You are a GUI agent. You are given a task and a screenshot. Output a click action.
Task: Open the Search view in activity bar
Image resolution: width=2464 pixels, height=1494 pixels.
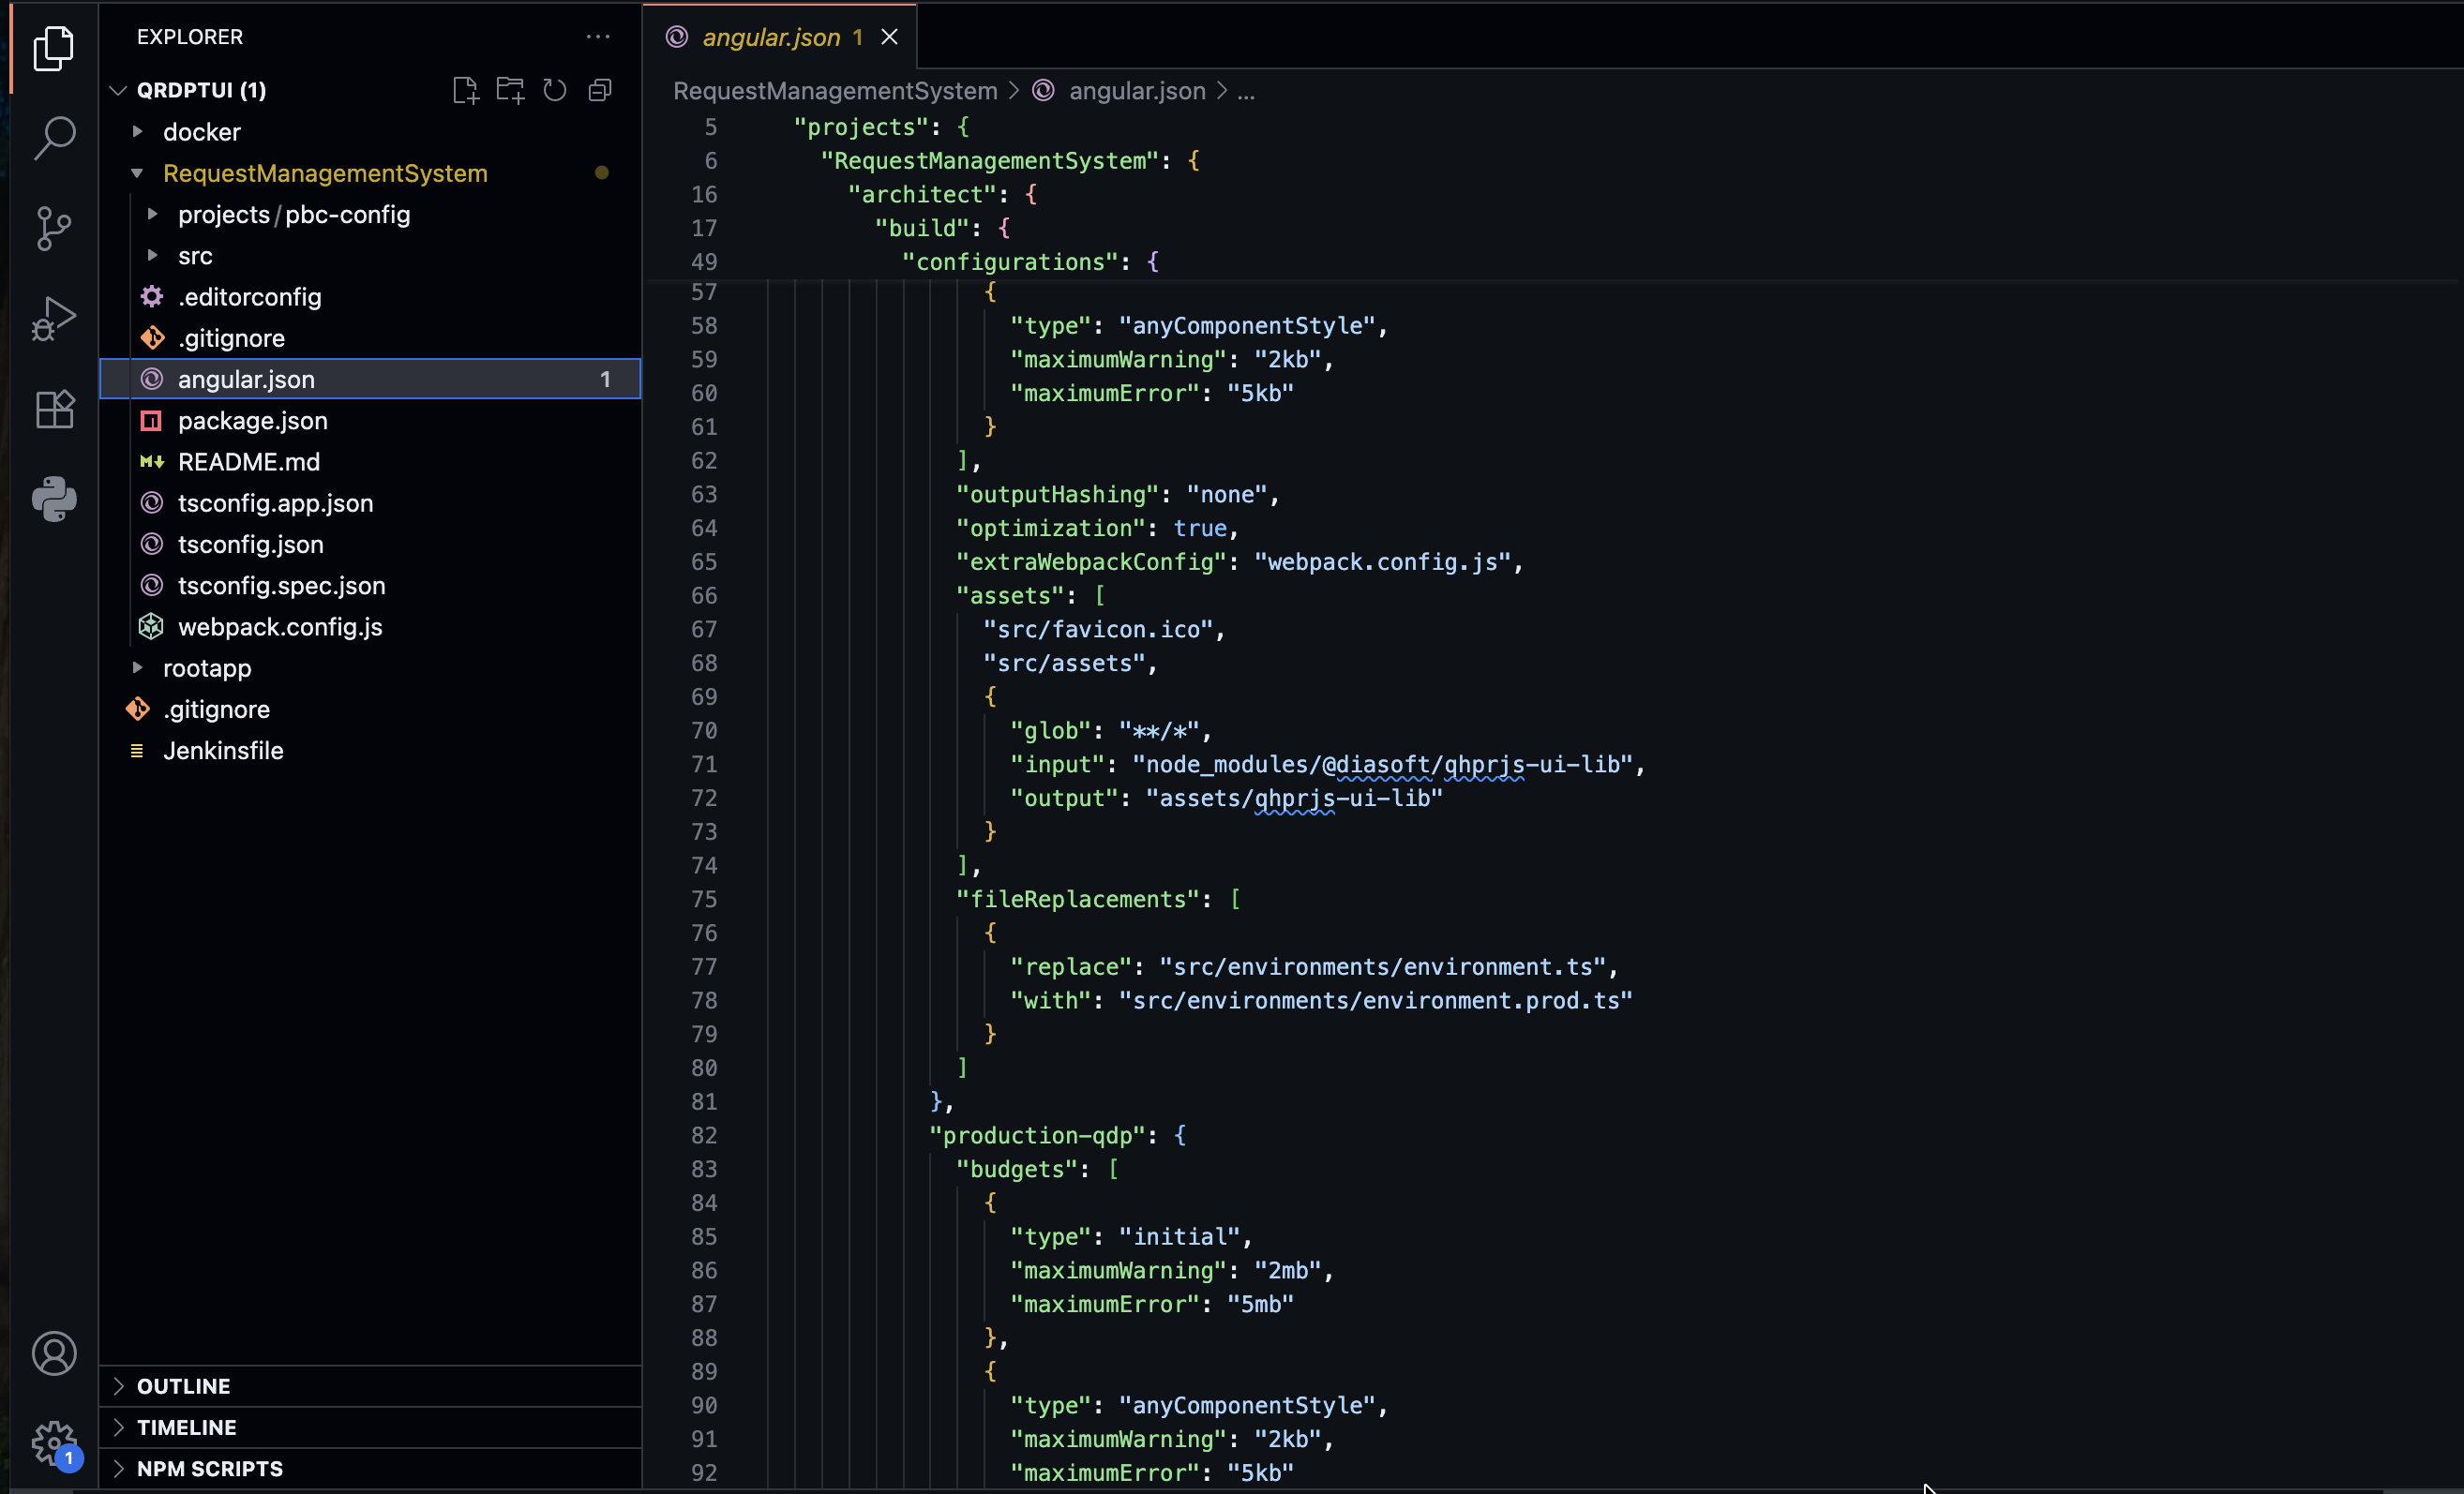[54, 138]
